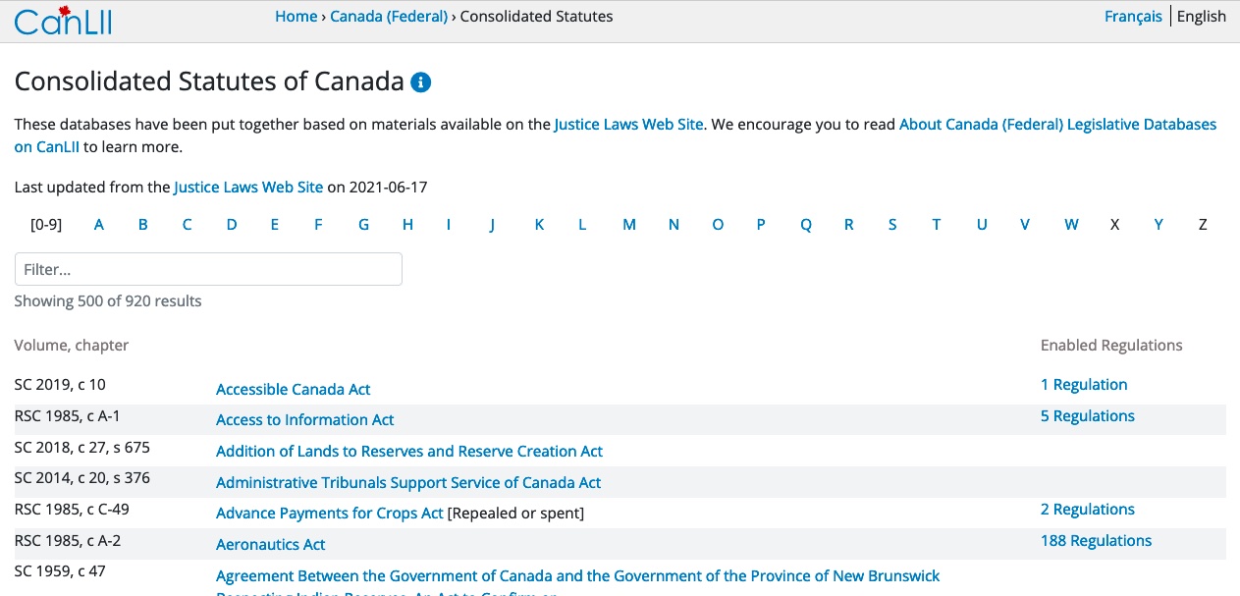Jump to statutes starting with Y

[1159, 225]
